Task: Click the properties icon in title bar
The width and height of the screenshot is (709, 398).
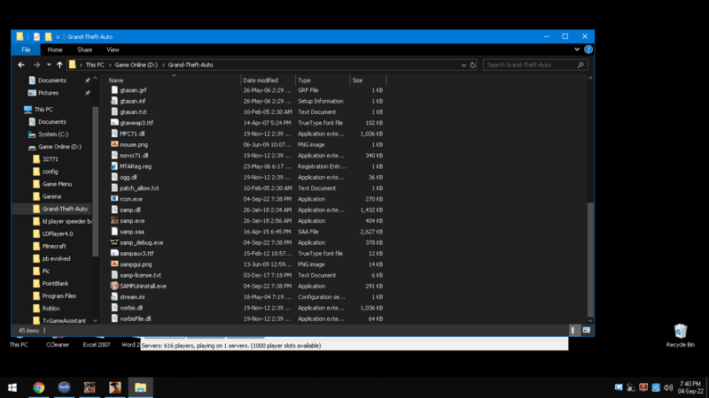Action: pyautogui.click(x=36, y=37)
